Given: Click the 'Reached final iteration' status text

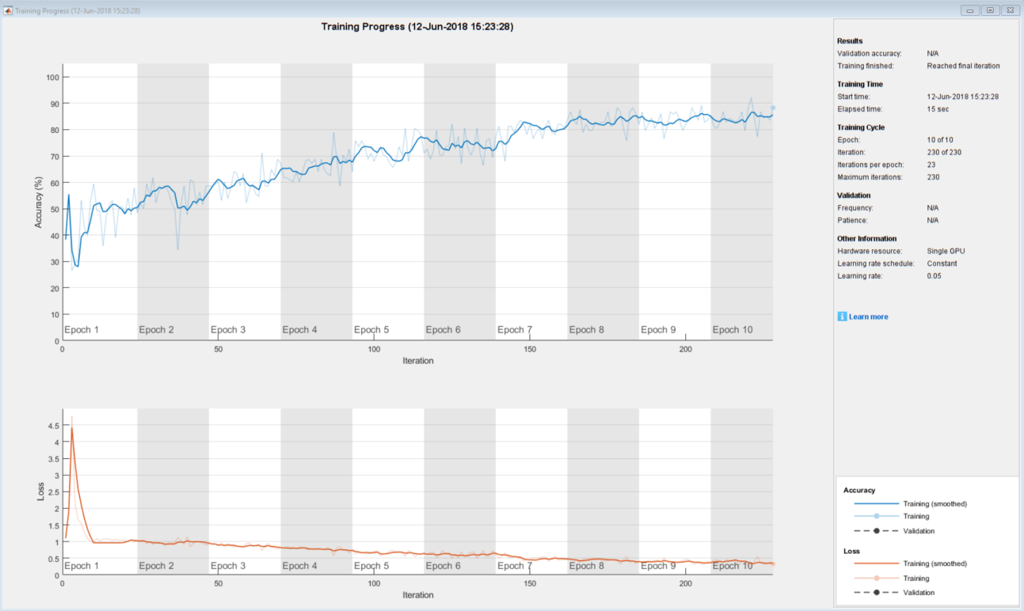Looking at the screenshot, I should pyautogui.click(x=963, y=66).
